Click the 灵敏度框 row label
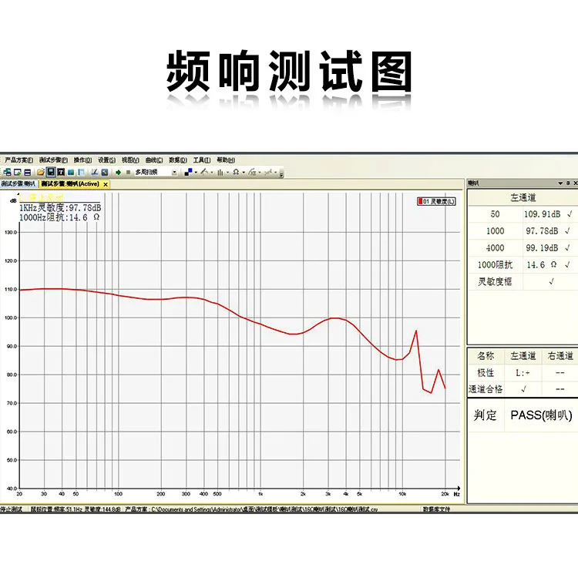578x578 pixels. pyautogui.click(x=495, y=281)
